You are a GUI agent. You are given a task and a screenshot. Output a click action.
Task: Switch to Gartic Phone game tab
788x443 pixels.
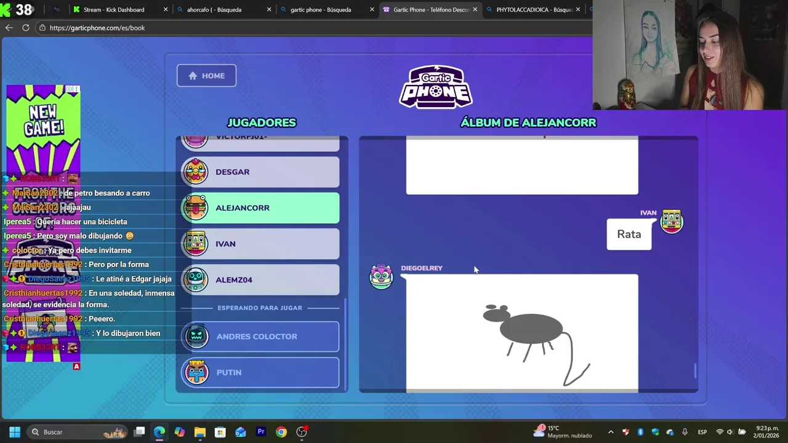[430, 10]
